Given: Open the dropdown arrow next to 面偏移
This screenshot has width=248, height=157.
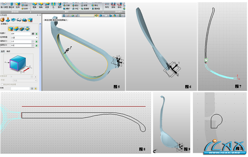Looking at the screenshot, I should (90, 9).
